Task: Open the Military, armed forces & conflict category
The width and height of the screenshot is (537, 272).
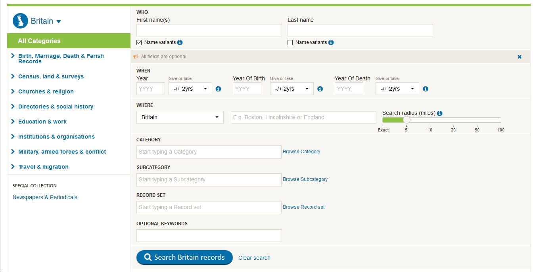Action: (62, 152)
